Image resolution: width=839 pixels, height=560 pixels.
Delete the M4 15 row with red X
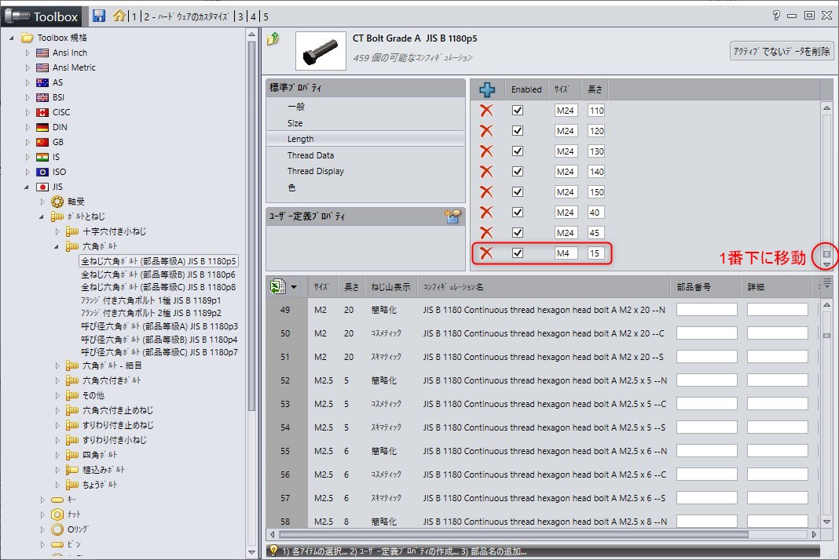(x=487, y=253)
